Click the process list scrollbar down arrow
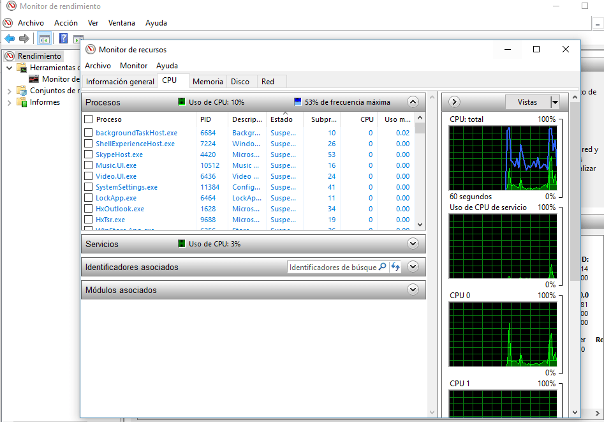The width and height of the screenshot is (604, 422). coord(420,224)
